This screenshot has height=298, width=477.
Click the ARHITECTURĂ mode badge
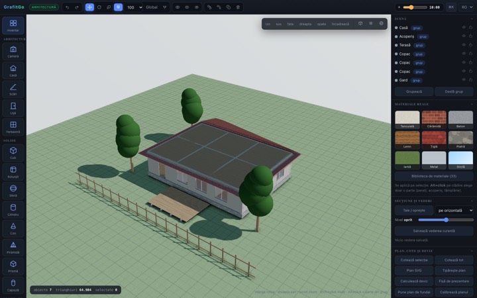click(x=44, y=7)
